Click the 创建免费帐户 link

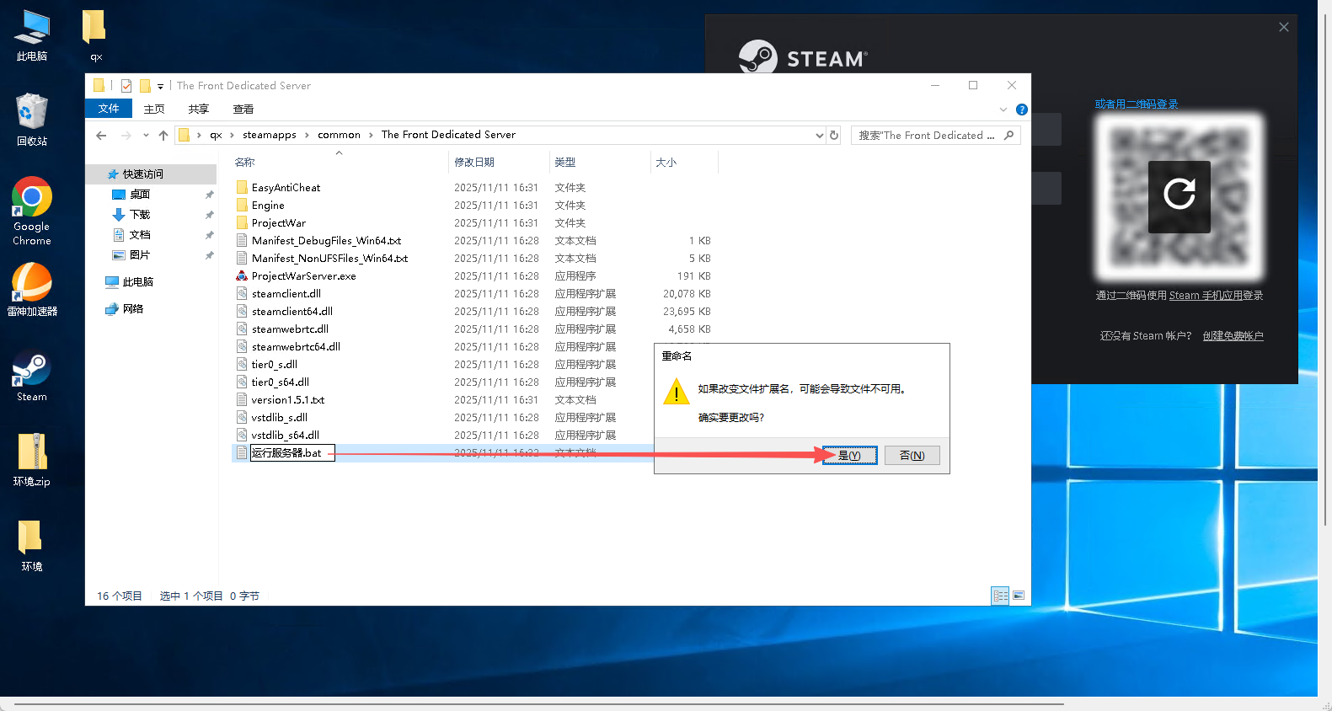click(x=1233, y=336)
